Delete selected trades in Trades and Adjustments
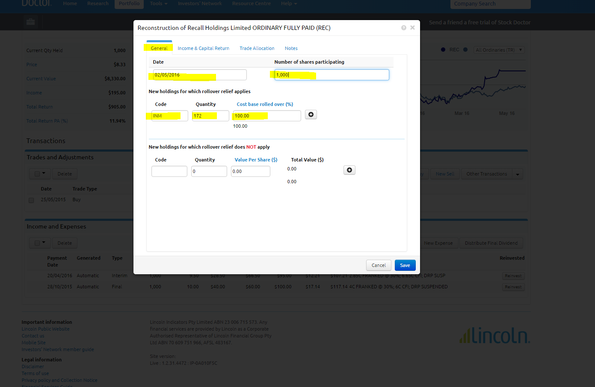The width and height of the screenshot is (595, 387). [65, 174]
